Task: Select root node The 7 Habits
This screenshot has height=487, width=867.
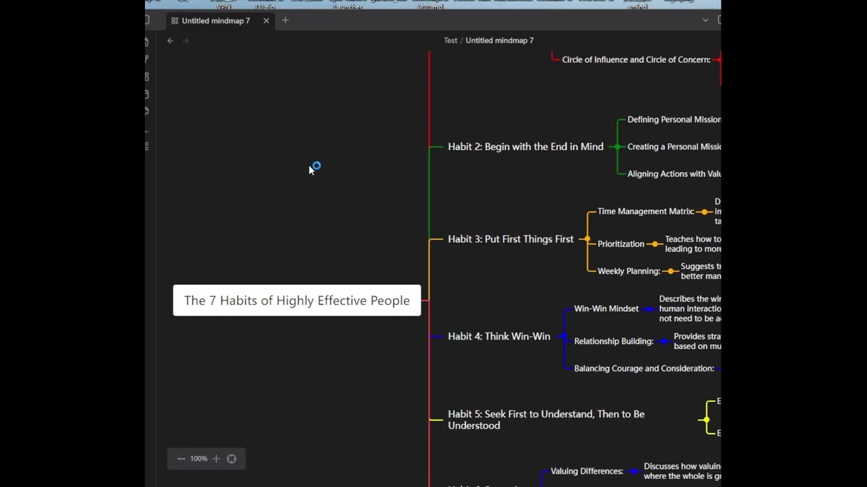Action: pyautogui.click(x=297, y=300)
